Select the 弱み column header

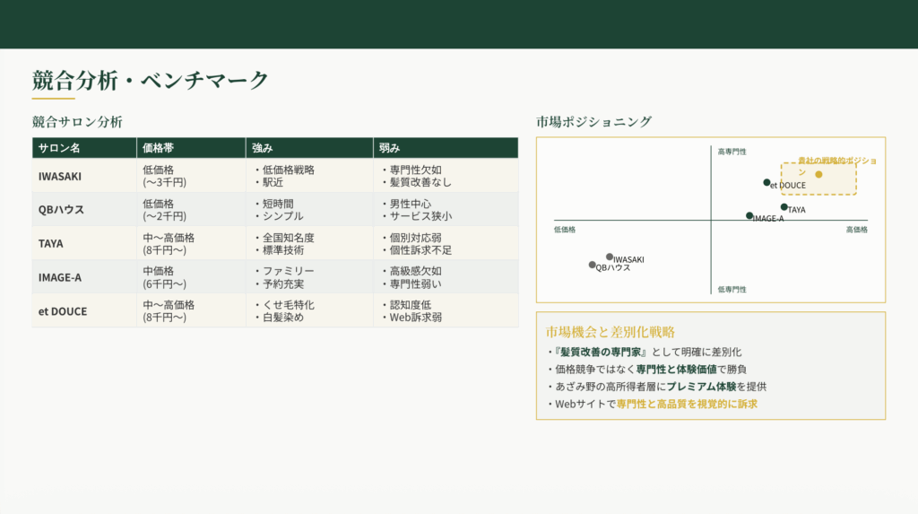tap(390, 148)
